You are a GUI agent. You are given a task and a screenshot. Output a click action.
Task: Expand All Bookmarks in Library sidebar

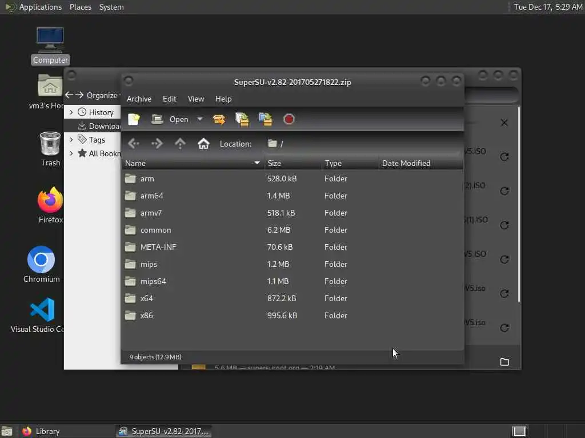coord(71,153)
